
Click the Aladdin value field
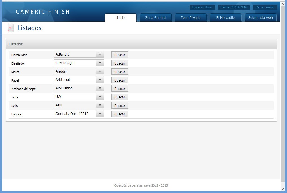pyautogui.click(x=75, y=71)
